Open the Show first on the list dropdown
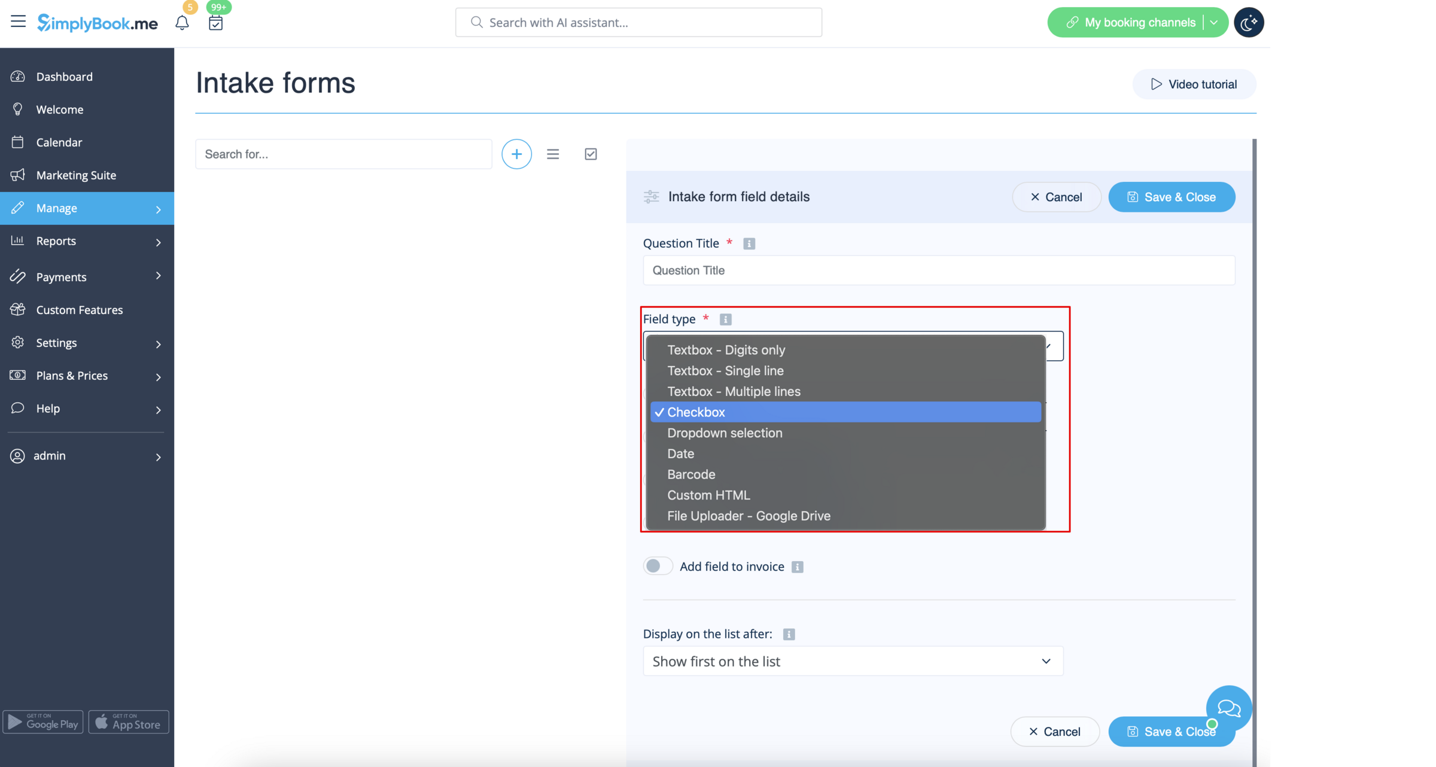 click(x=852, y=661)
